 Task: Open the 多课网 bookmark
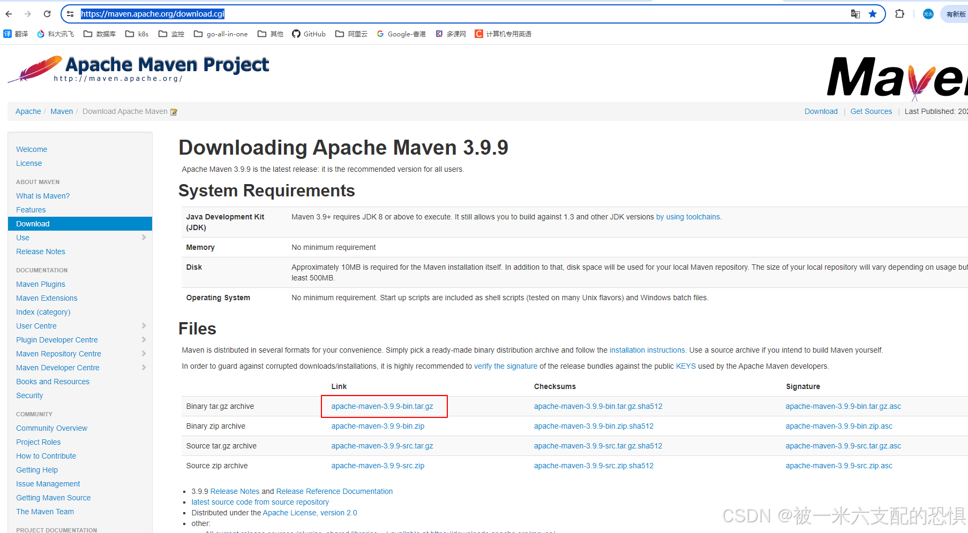tap(451, 34)
